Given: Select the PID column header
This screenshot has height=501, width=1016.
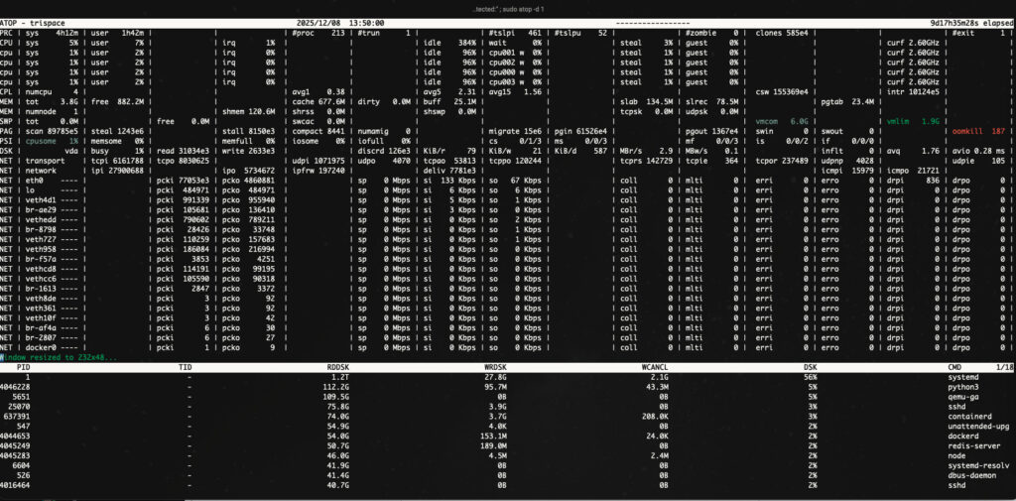Looking at the screenshot, I should coord(25,366).
